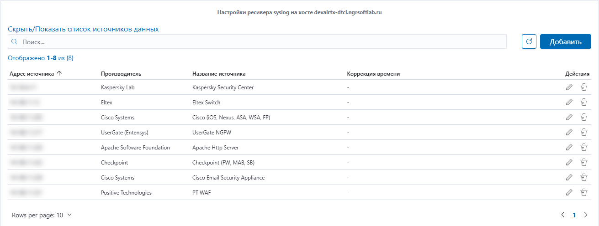
Task: Refresh the data sources list
Action: (x=529, y=41)
